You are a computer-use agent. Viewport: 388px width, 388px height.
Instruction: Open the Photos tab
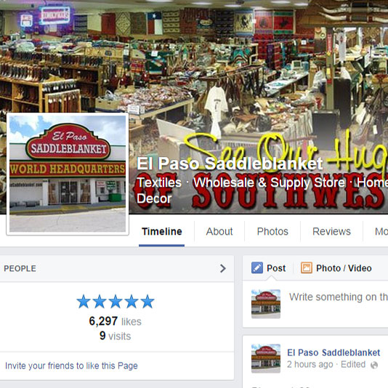[272, 232]
